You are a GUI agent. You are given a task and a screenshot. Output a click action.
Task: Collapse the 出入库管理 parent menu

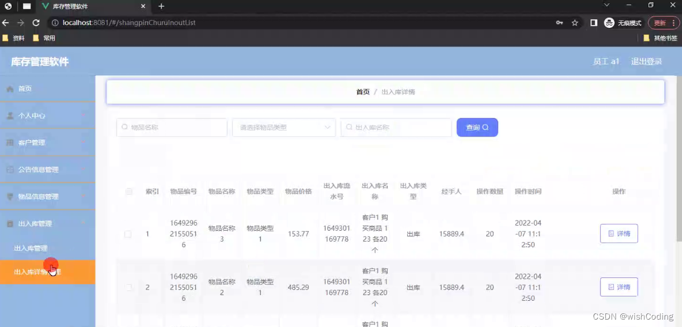point(83,224)
